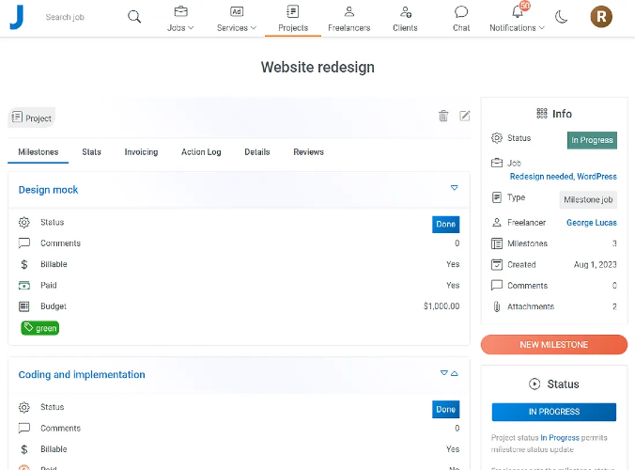Viewport: 635px width, 470px height.
Task: Edit the project with pencil icon
Action: point(464,116)
